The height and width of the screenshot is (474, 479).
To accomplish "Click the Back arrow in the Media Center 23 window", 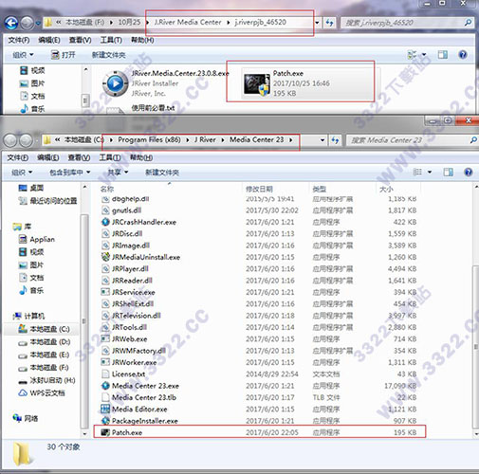I will pyautogui.click(x=10, y=140).
